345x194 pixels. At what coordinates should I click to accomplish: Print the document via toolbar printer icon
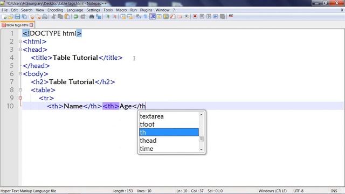pyautogui.click(x=45, y=17)
